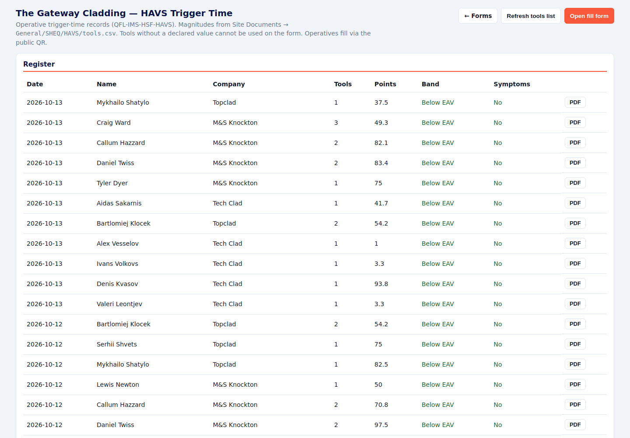Open PDF for Aidas Sakarnis row

pyautogui.click(x=575, y=203)
